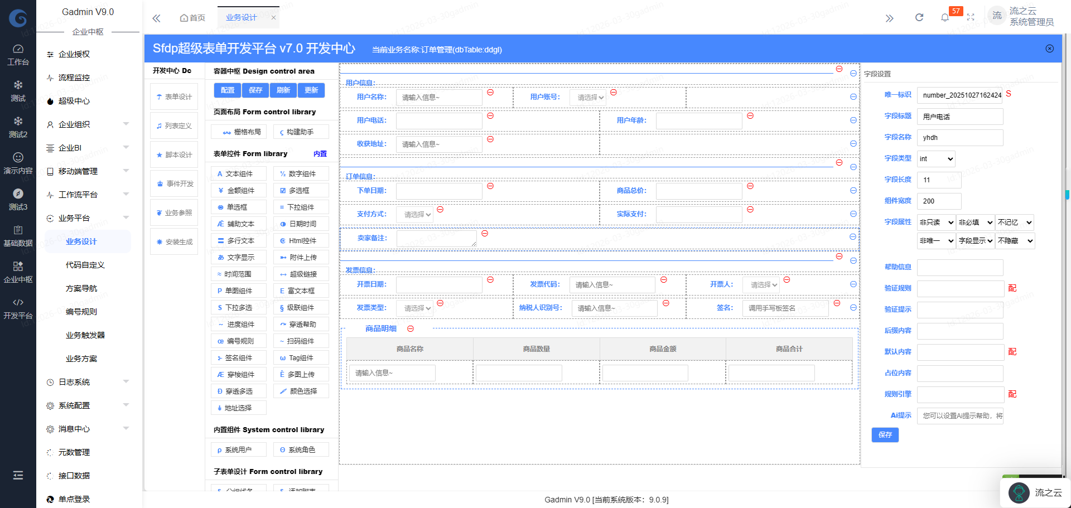Viewport: 1071px width, 508px height.
Task: Collapse tab bar with double-left arrow icon
Action: click(157, 18)
